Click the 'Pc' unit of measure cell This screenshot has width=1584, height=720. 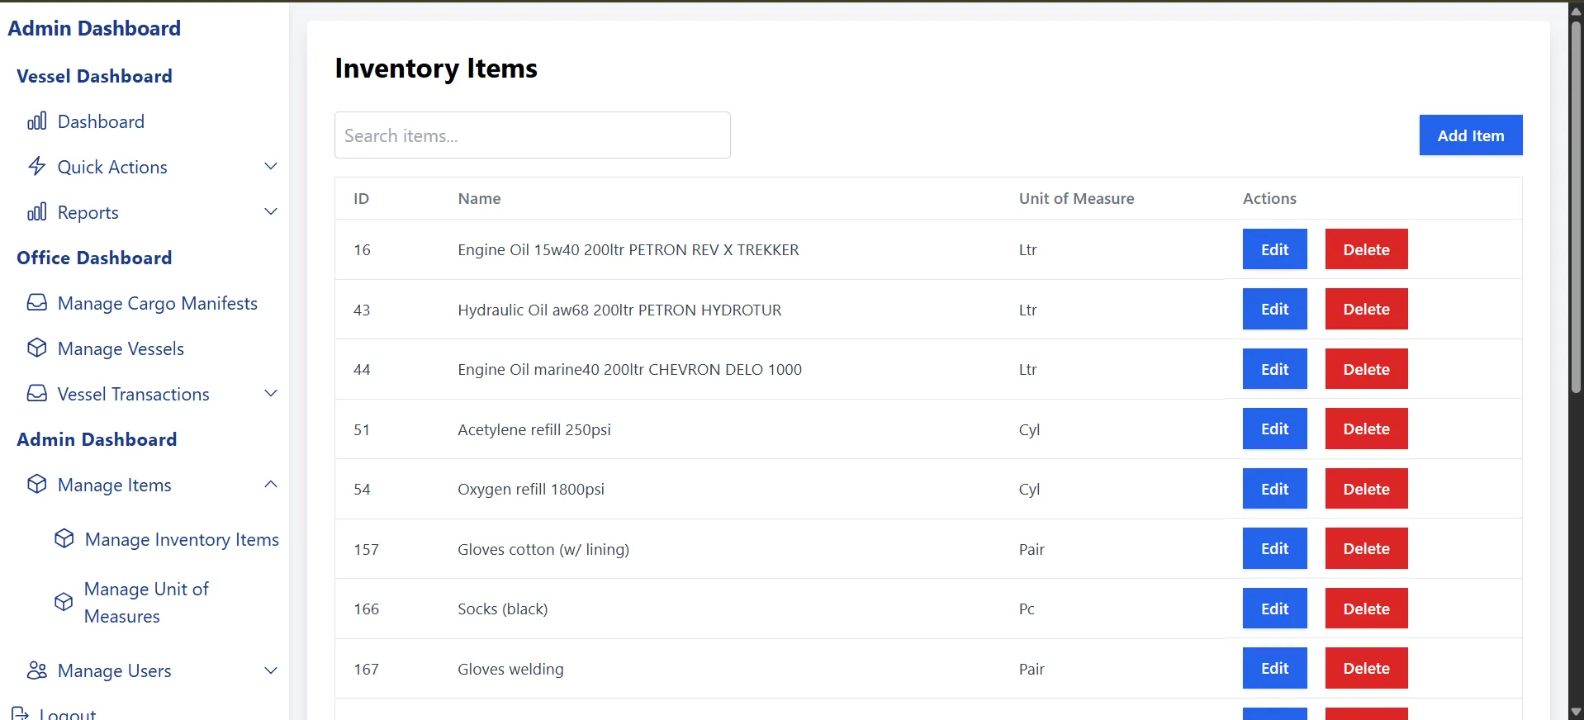[1027, 609]
